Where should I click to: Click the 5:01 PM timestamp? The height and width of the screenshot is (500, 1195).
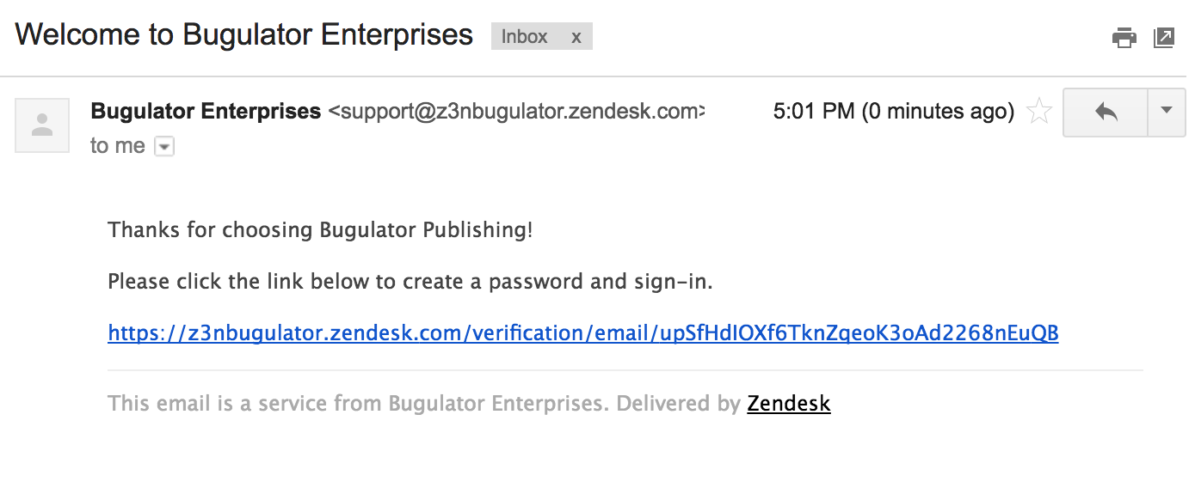[x=893, y=112]
